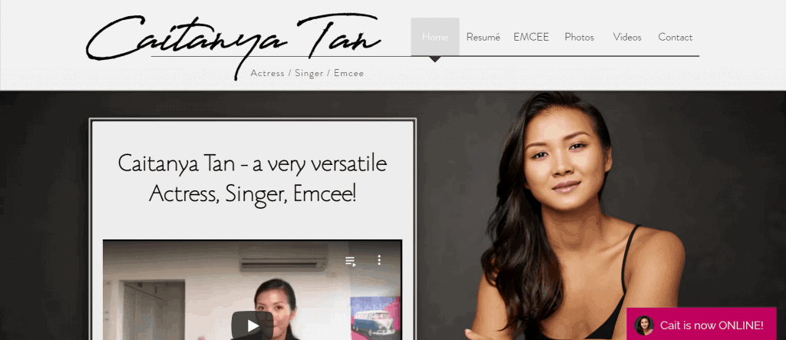This screenshot has width=786, height=340.
Task: Play the embedded YouTube video
Action: tap(252, 326)
